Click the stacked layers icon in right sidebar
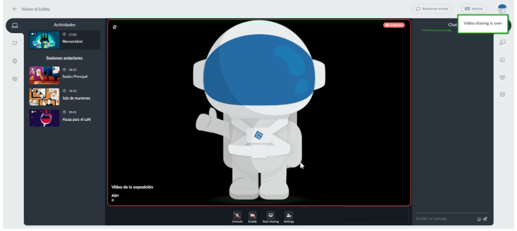517x231 pixels. (502, 94)
